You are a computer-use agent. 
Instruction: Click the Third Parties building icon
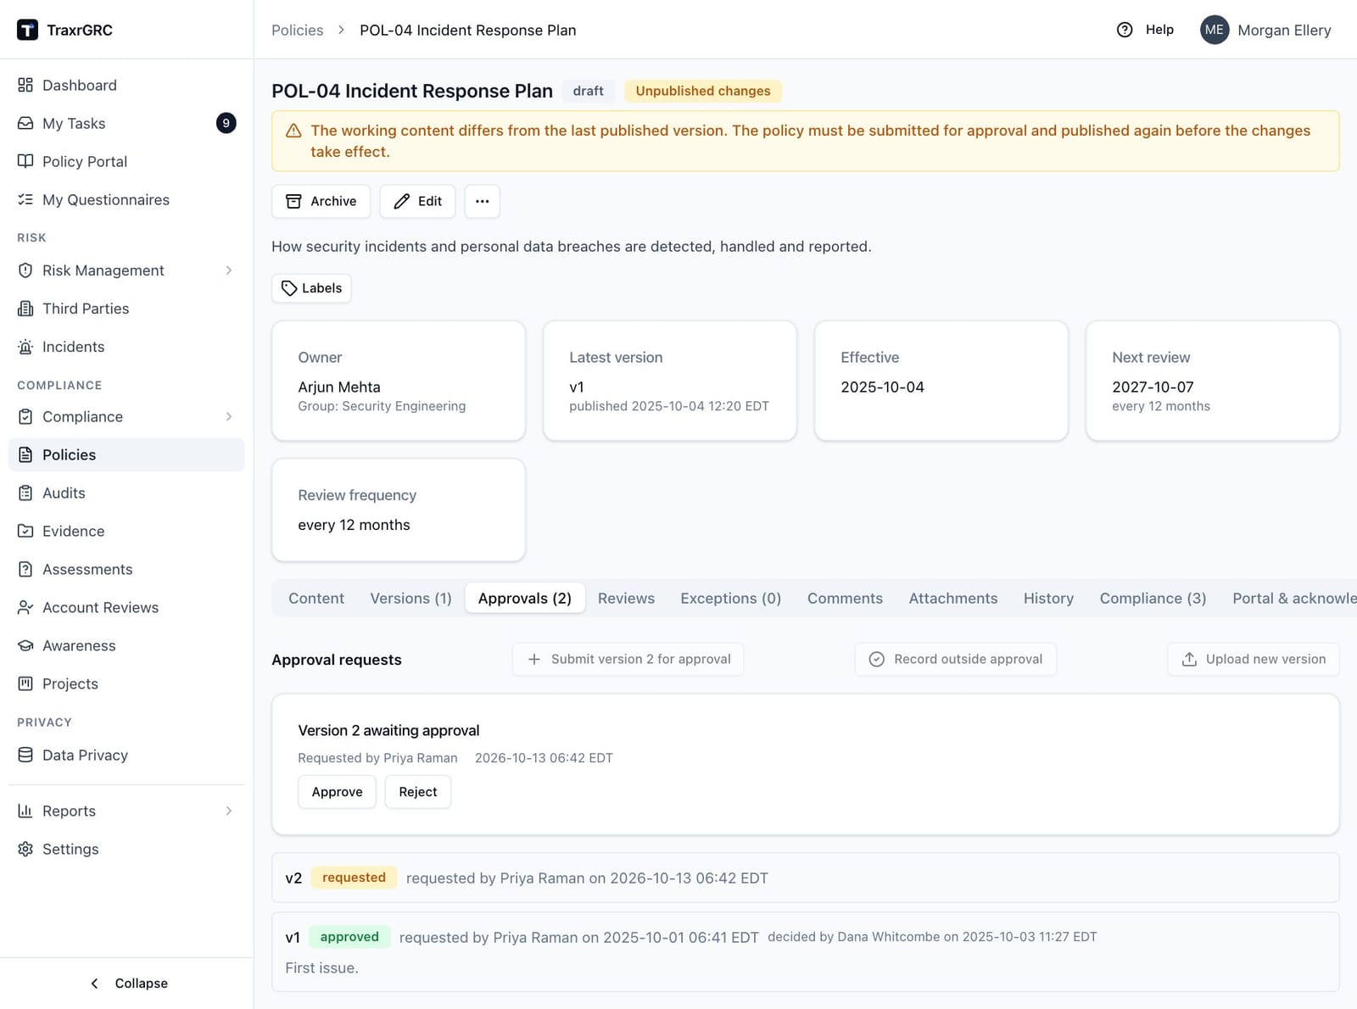25,309
